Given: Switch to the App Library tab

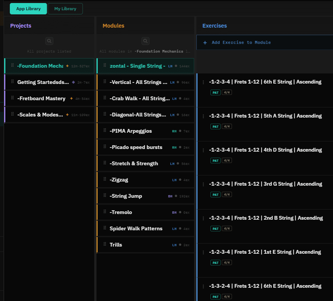Looking at the screenshot, I should pos(28,9).
